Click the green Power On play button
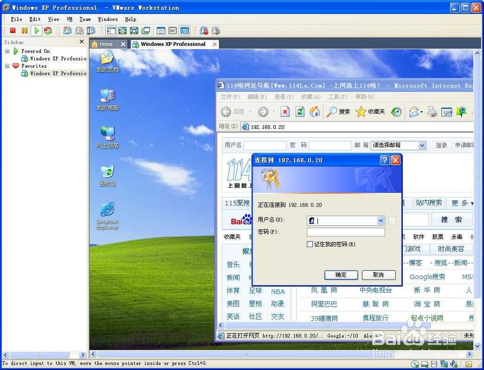The width and height of the screenshot is (484, 370). [x=36, y=30]
